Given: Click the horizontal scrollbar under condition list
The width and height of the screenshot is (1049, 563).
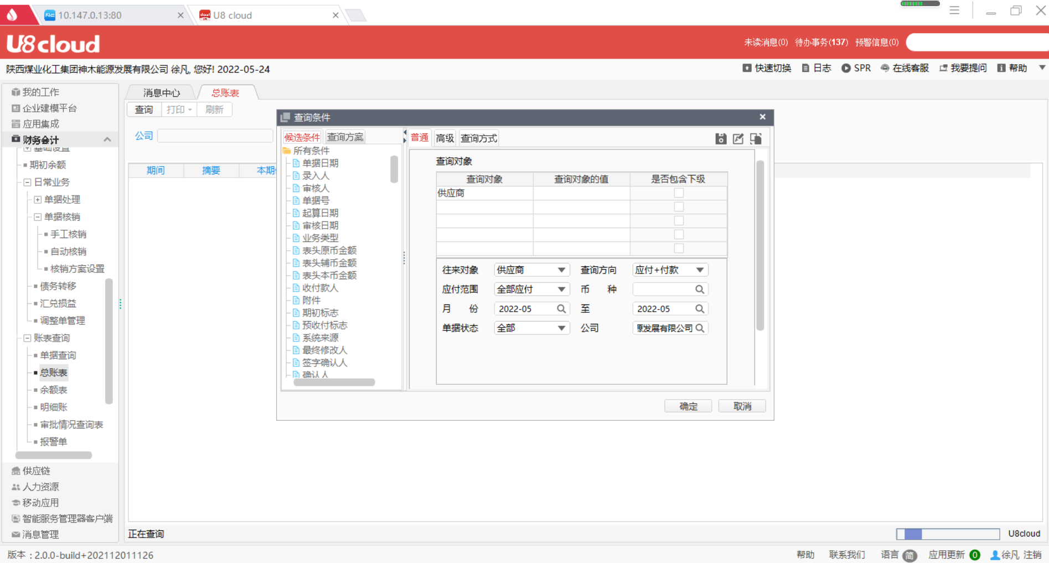Looking at the screenshot, I should tap(334, 383).
